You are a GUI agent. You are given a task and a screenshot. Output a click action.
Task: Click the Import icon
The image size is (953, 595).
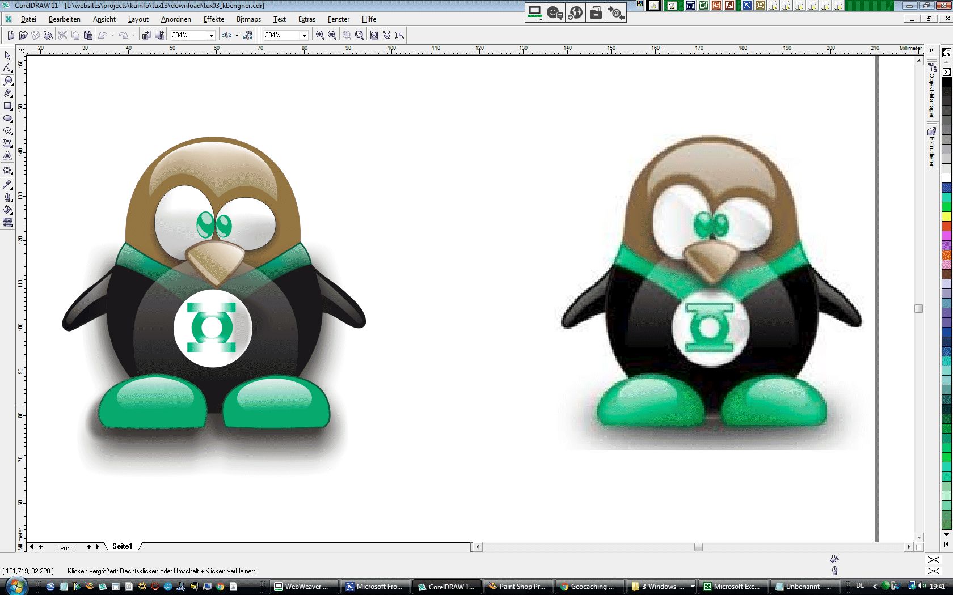pos(146,35)
